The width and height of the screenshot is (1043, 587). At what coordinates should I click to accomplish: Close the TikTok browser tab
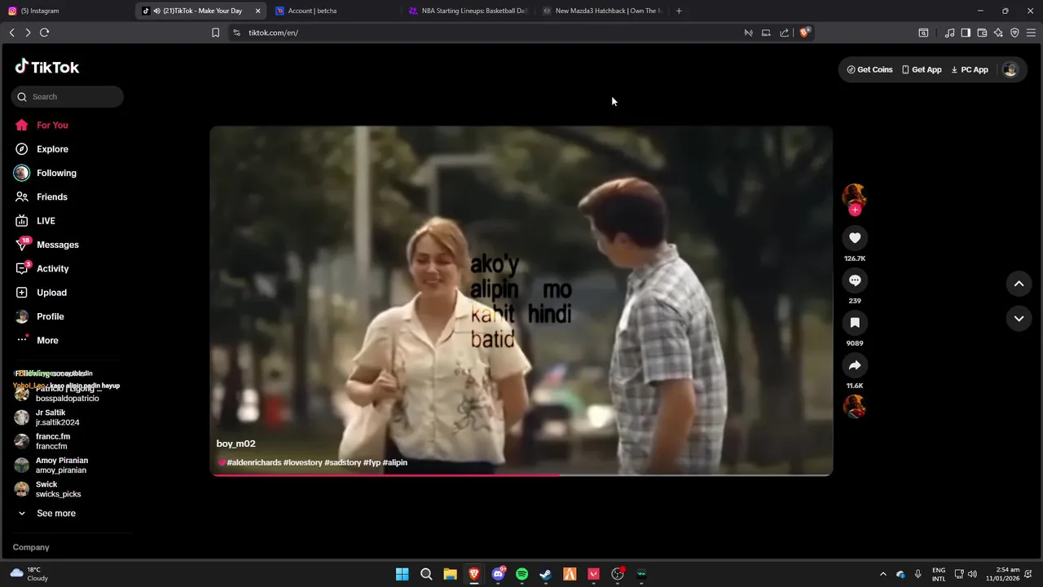pos(257,11)
